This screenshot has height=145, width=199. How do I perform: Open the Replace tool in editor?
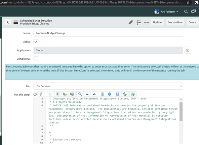point(65,94)
